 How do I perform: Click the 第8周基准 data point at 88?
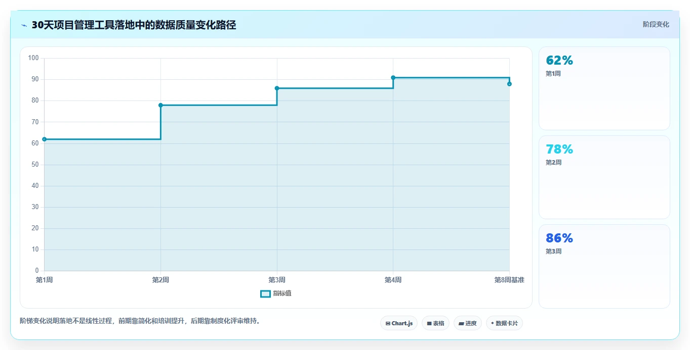pyautogui.click(x=509, y=84)
